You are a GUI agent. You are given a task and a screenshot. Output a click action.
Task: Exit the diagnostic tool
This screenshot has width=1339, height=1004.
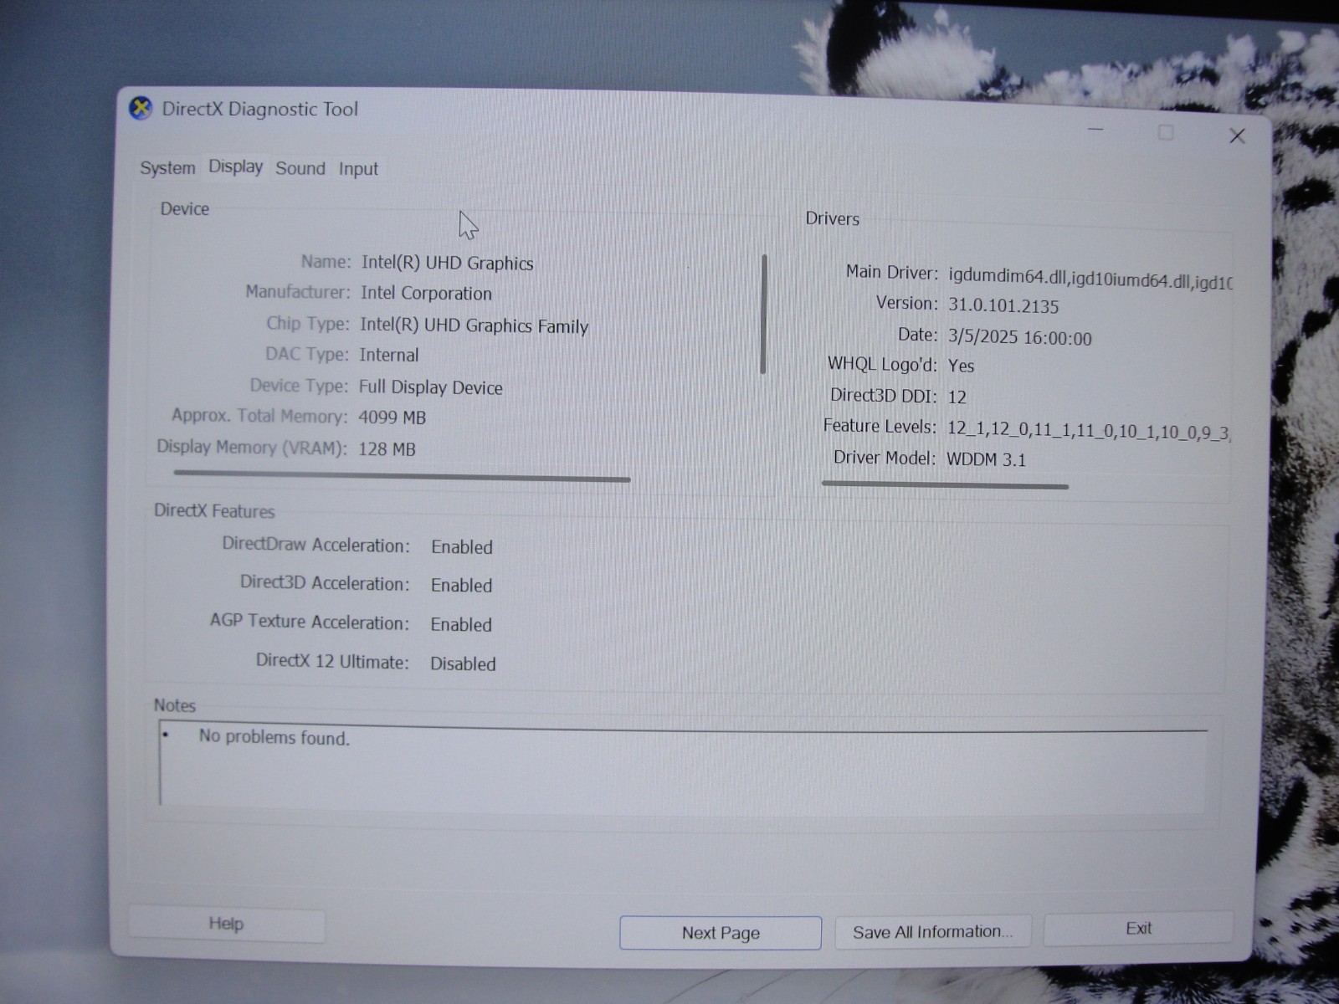click(x=1138, y=929)
